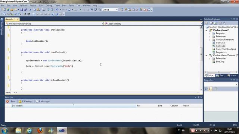239x134 pixels.
Task: Open Windows Explorer folder in taskbar
Action: coord(18,131)
